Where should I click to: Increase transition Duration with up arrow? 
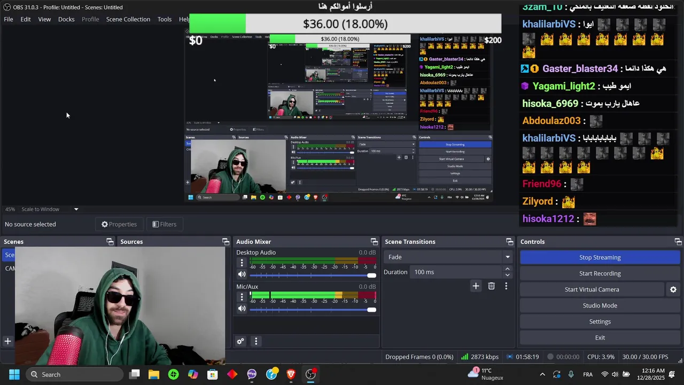click(x=507, y=269)
